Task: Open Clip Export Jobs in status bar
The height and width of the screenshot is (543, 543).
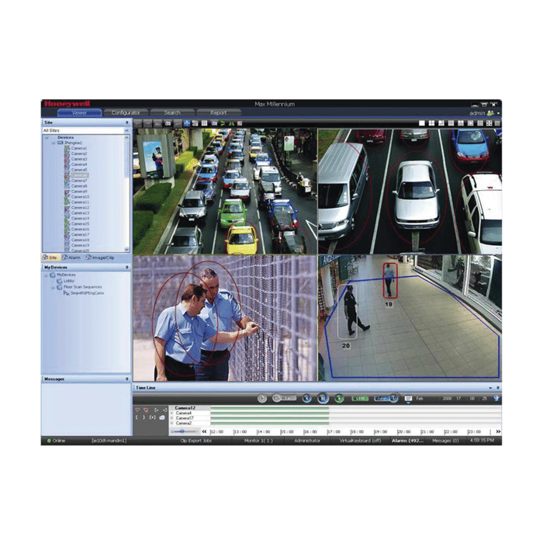Action: click(x=196, y=441)
